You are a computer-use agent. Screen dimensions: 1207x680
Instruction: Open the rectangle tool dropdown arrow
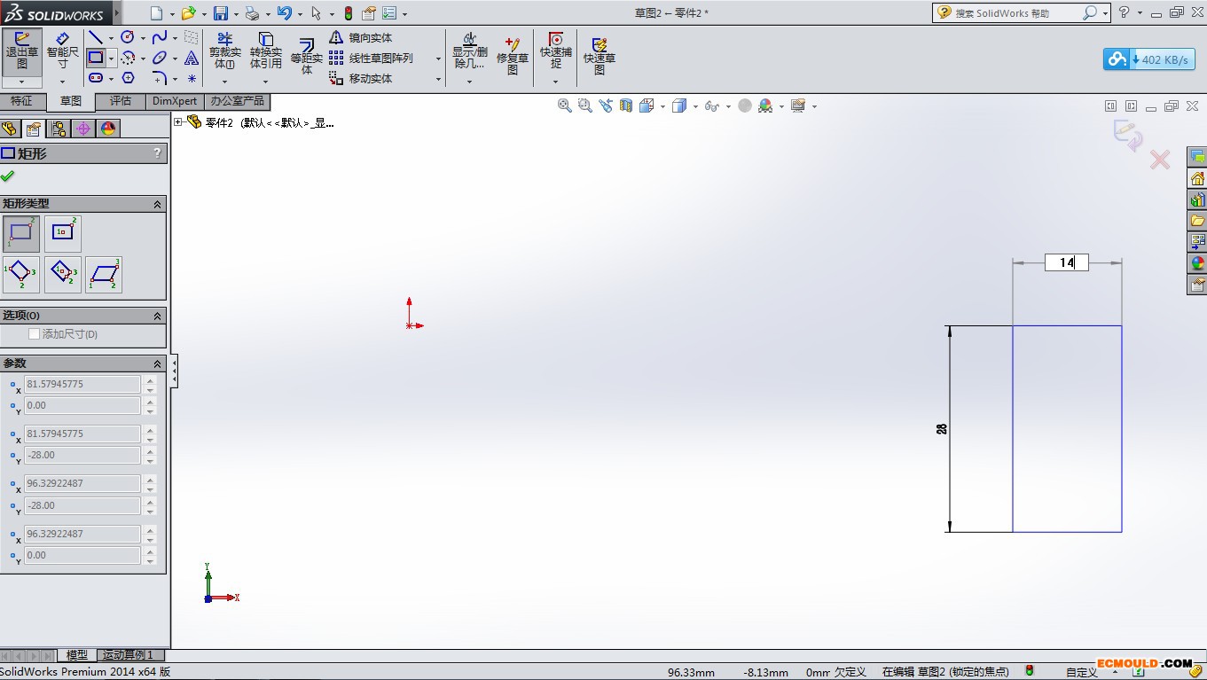(x=112, y=59)
